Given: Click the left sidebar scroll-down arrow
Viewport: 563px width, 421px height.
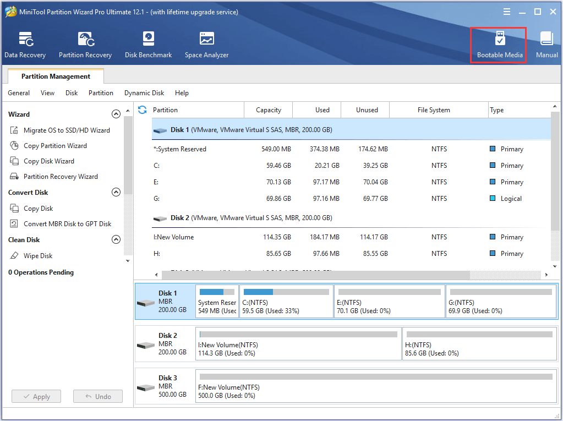Looking at the screenshot, I should (x=128, y=261).
